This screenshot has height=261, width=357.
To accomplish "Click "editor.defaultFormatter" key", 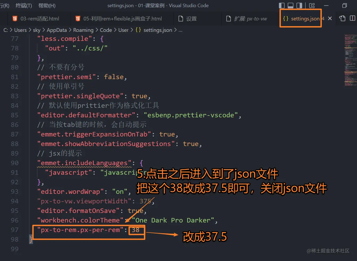I will tap(86, 115).
